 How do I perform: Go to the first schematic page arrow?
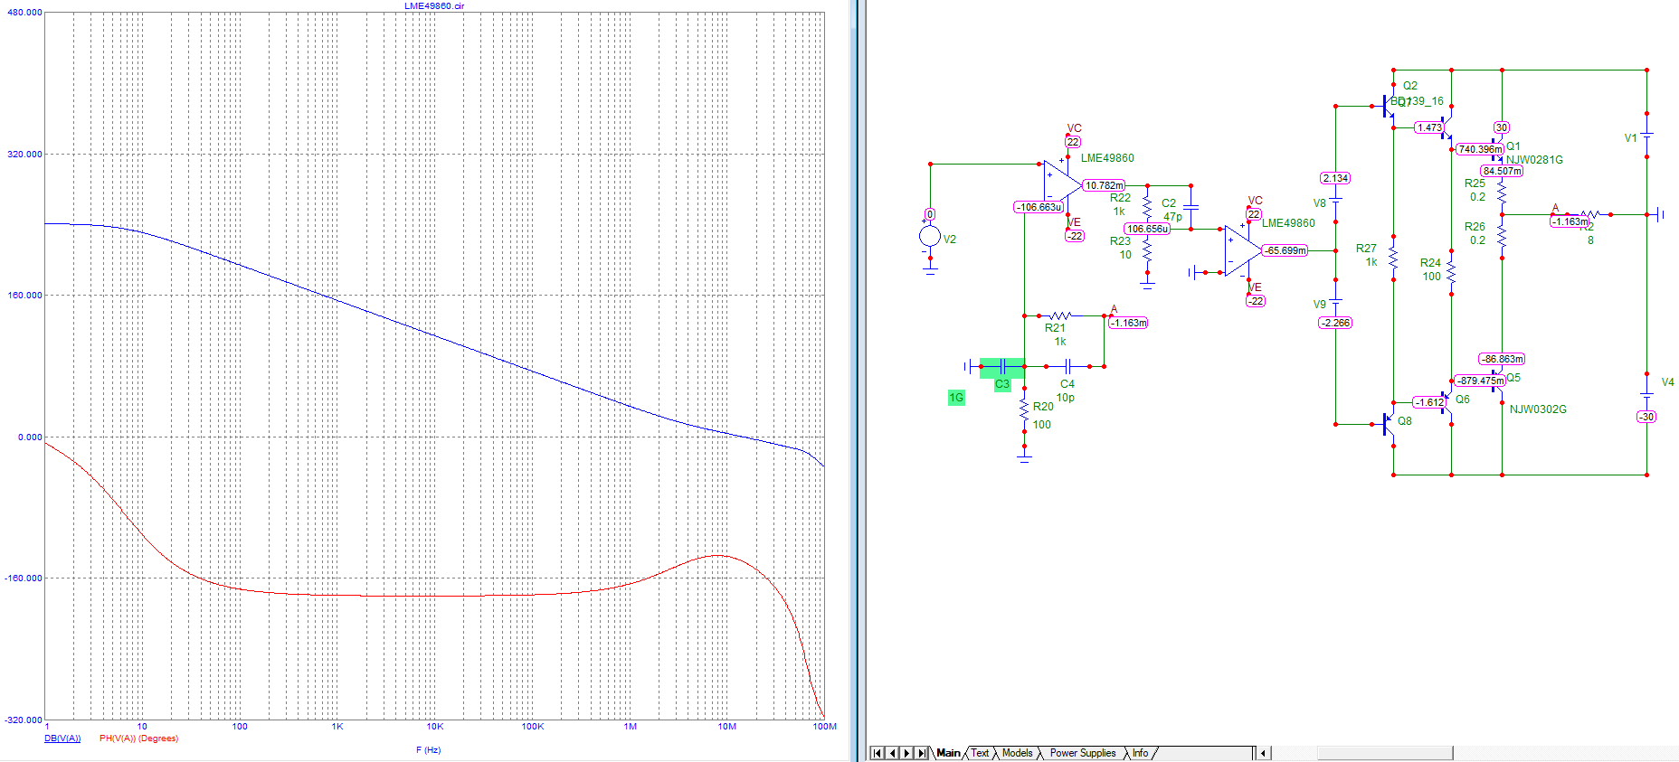[877, 753]
